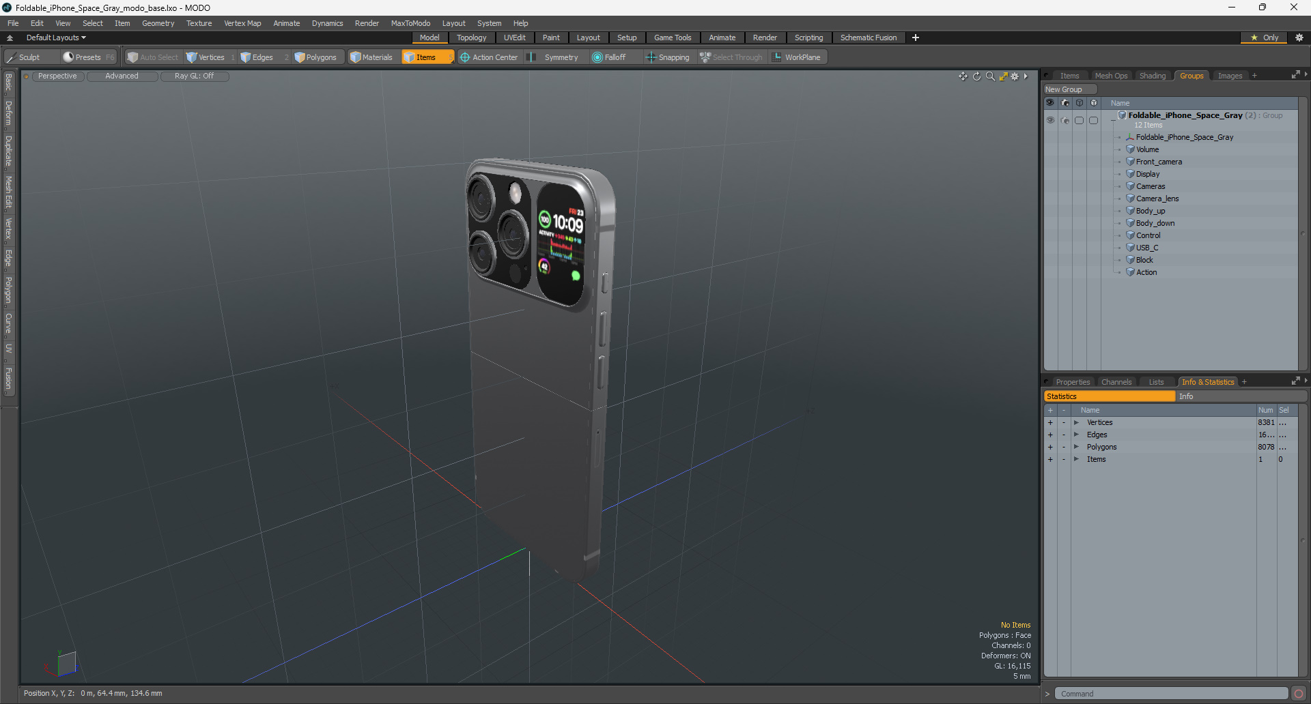Screen dimensions: 1311x704
Task: Expand the Vertices statistics row
Action: pyautogui.click(x=1076, y=423)
